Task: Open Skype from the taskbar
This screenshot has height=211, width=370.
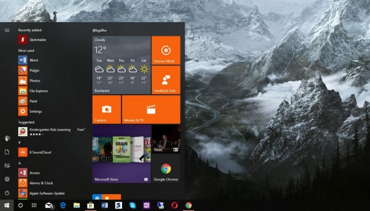Action: 133,205
